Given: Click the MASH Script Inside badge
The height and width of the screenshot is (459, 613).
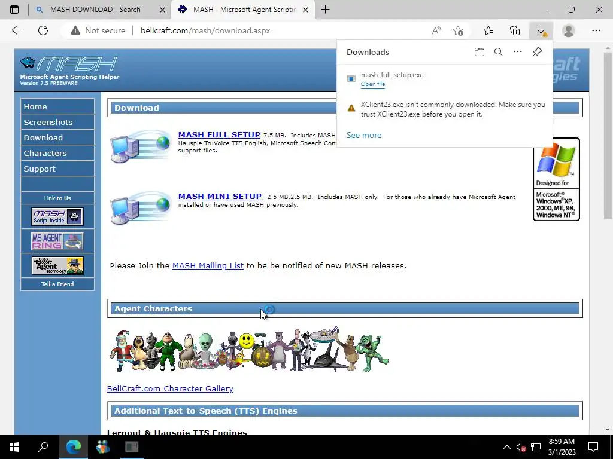Looking at the screenshot, I should pos(57,216).
